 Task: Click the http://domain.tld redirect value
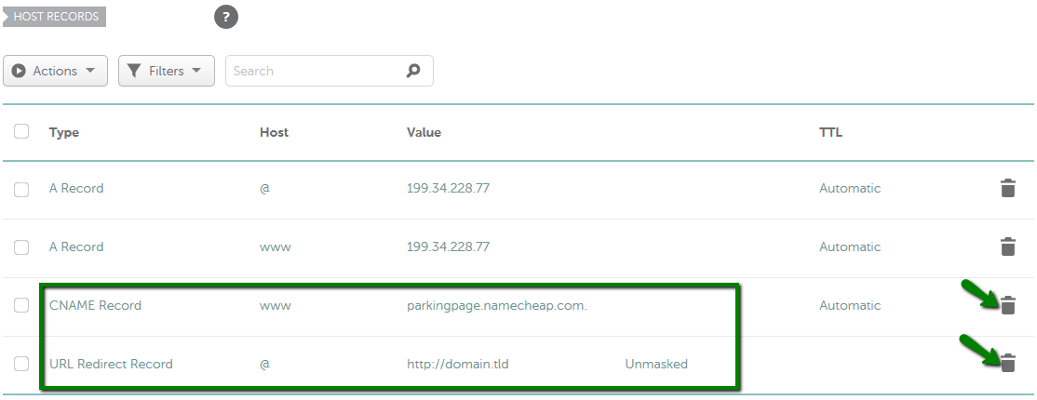458,364
